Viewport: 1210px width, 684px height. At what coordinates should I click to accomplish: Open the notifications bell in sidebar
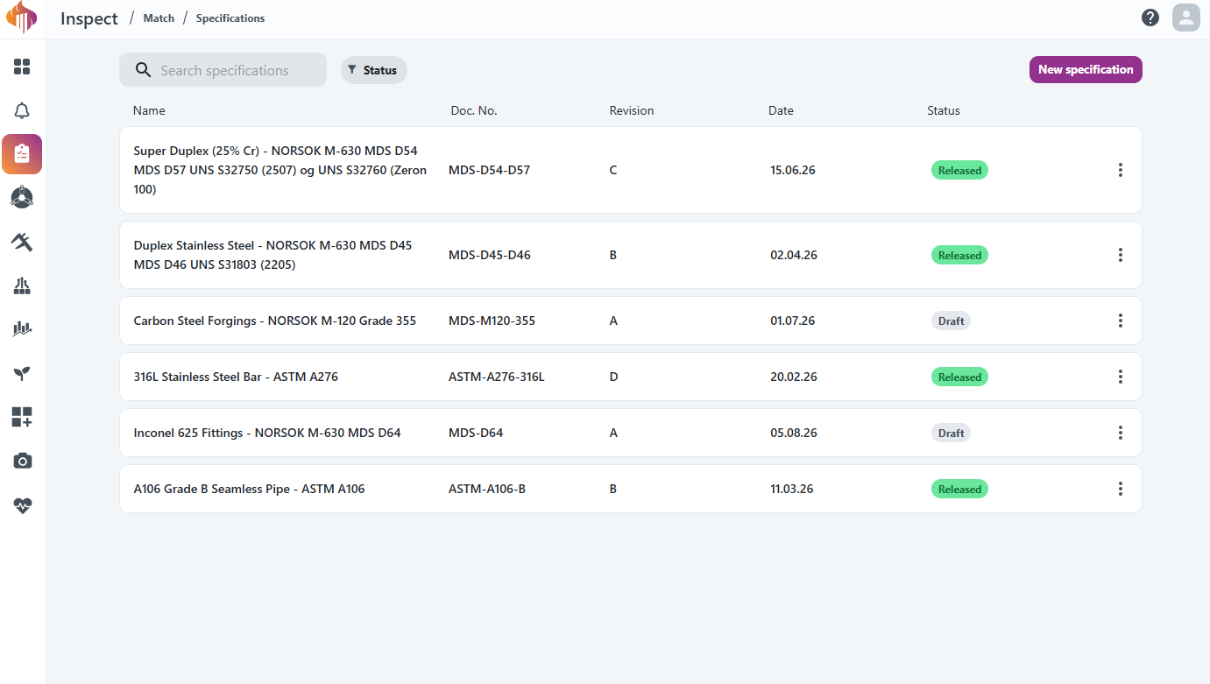(22, 110)
